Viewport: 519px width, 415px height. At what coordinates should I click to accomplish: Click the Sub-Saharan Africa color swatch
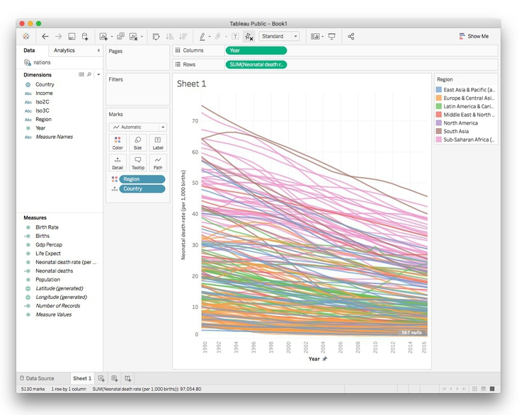click(439, 140)
